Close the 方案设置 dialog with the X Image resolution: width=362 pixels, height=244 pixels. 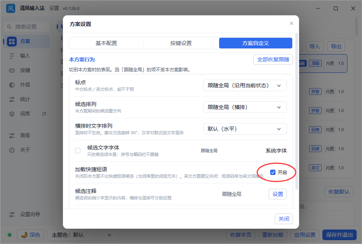tap(292, 23)
